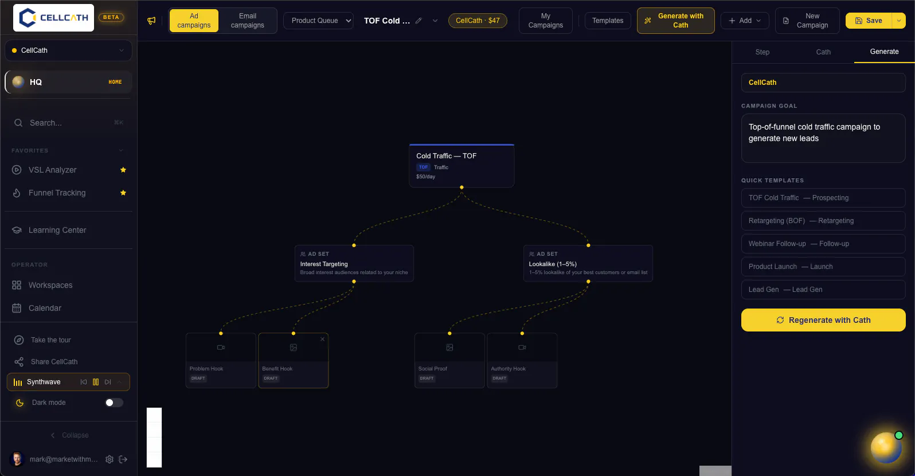Select the Generate tab
The image size is (915, 476).
884,52
